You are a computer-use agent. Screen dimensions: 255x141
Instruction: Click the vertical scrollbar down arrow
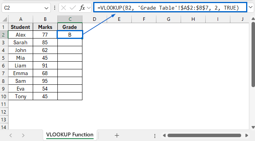(253, 127)
